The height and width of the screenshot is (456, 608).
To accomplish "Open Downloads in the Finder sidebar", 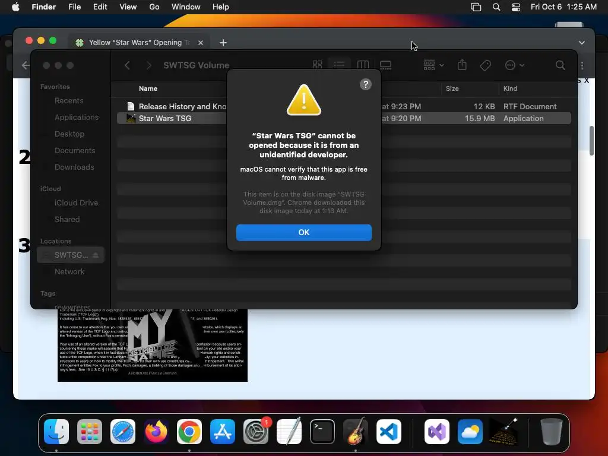I will point(74,167).
